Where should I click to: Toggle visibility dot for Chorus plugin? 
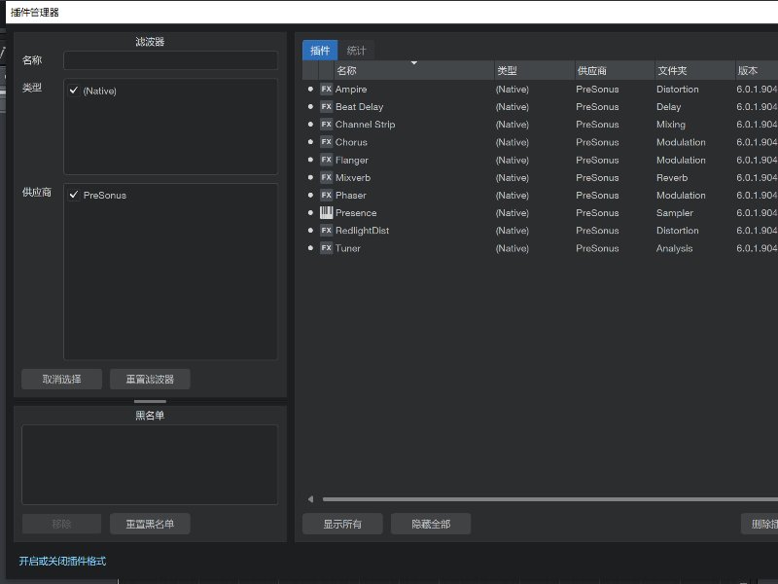pos(310,142)
